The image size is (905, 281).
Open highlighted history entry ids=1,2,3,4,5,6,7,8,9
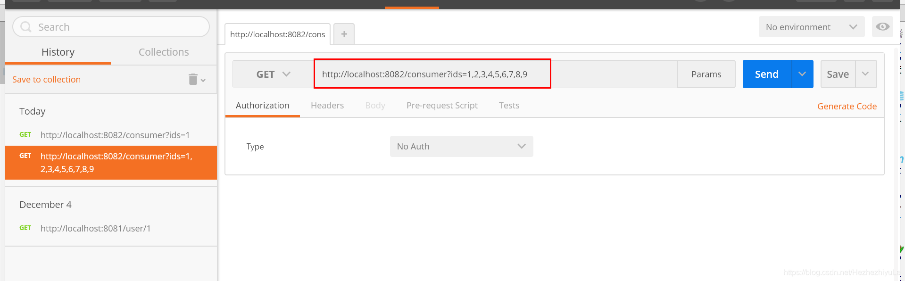tap(111, 163)
